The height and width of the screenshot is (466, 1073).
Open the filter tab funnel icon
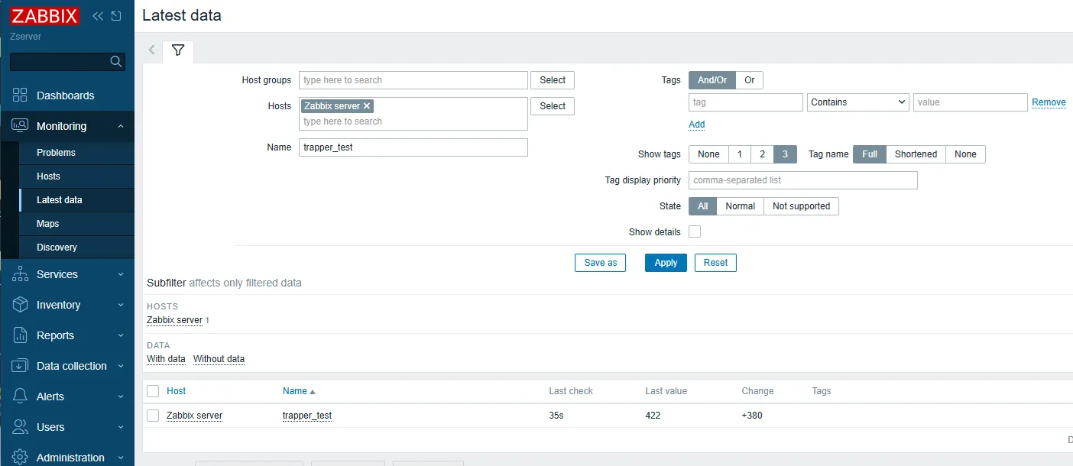coord(178,50)
